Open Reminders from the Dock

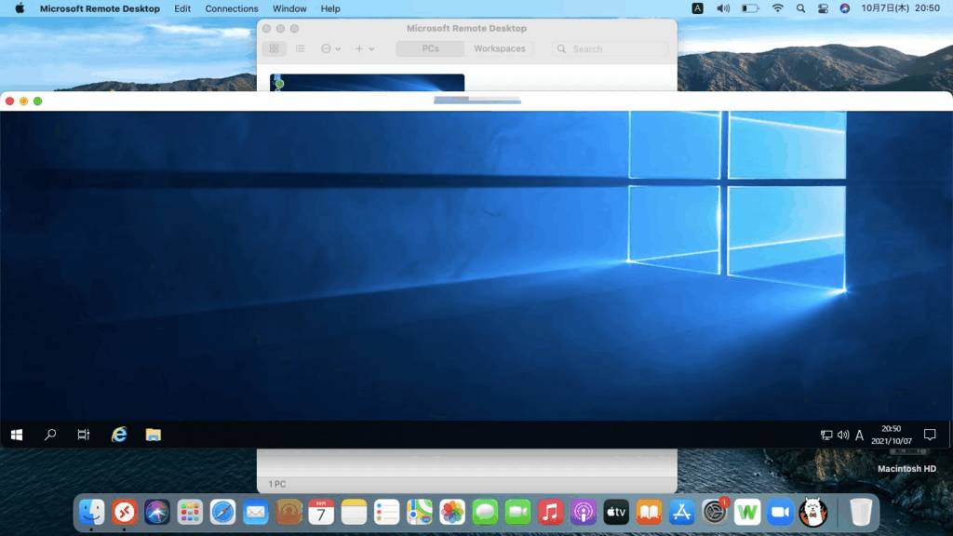386,513
